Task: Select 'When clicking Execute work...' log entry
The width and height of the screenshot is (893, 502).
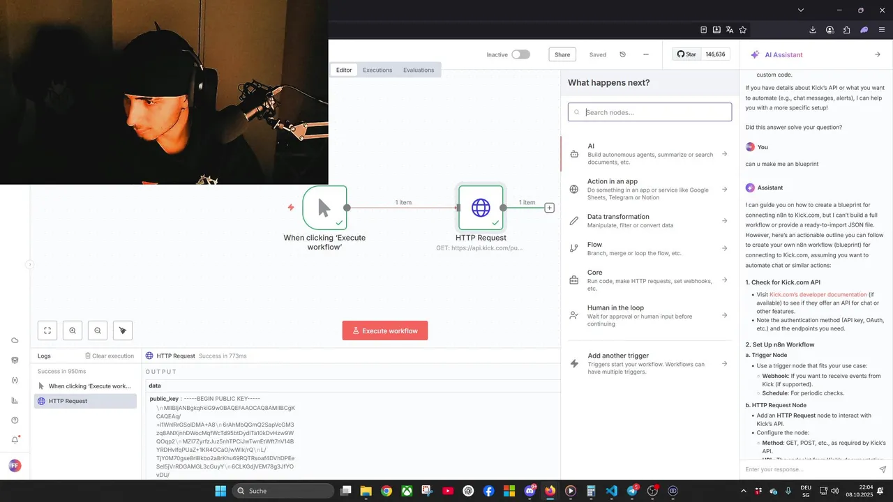Action: coord(85,386)
